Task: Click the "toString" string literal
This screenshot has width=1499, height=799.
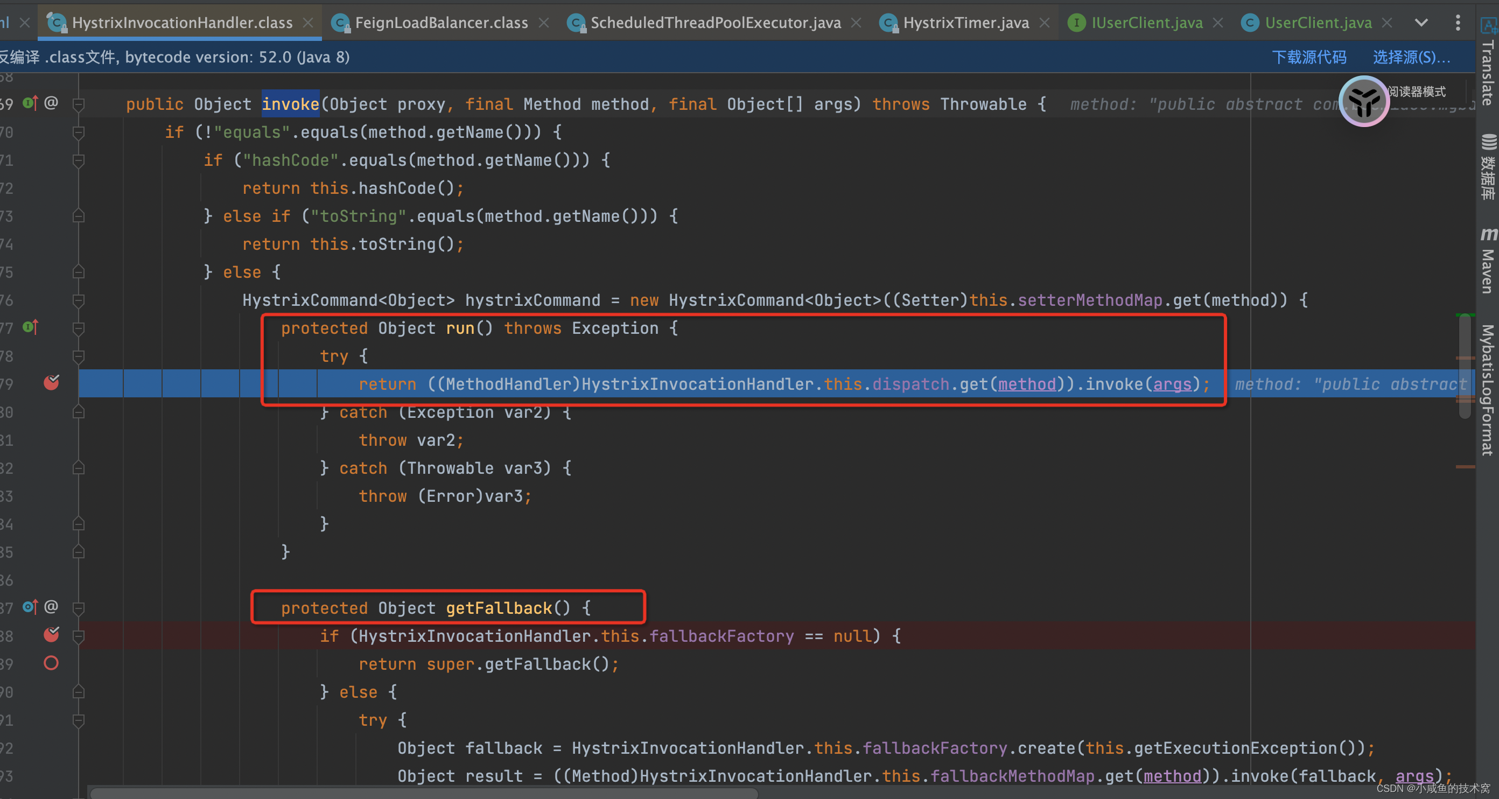Action: click(x=358, y=216)
